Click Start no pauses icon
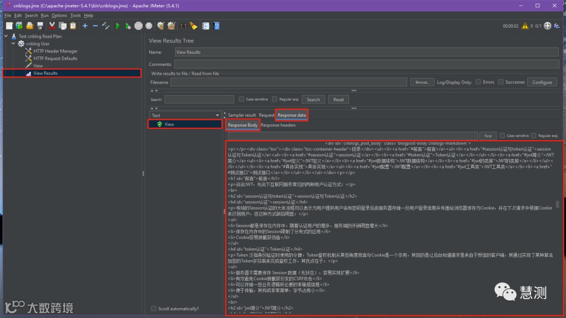The image size is (566, 318). pyautogui.click(x=128, y=26)
